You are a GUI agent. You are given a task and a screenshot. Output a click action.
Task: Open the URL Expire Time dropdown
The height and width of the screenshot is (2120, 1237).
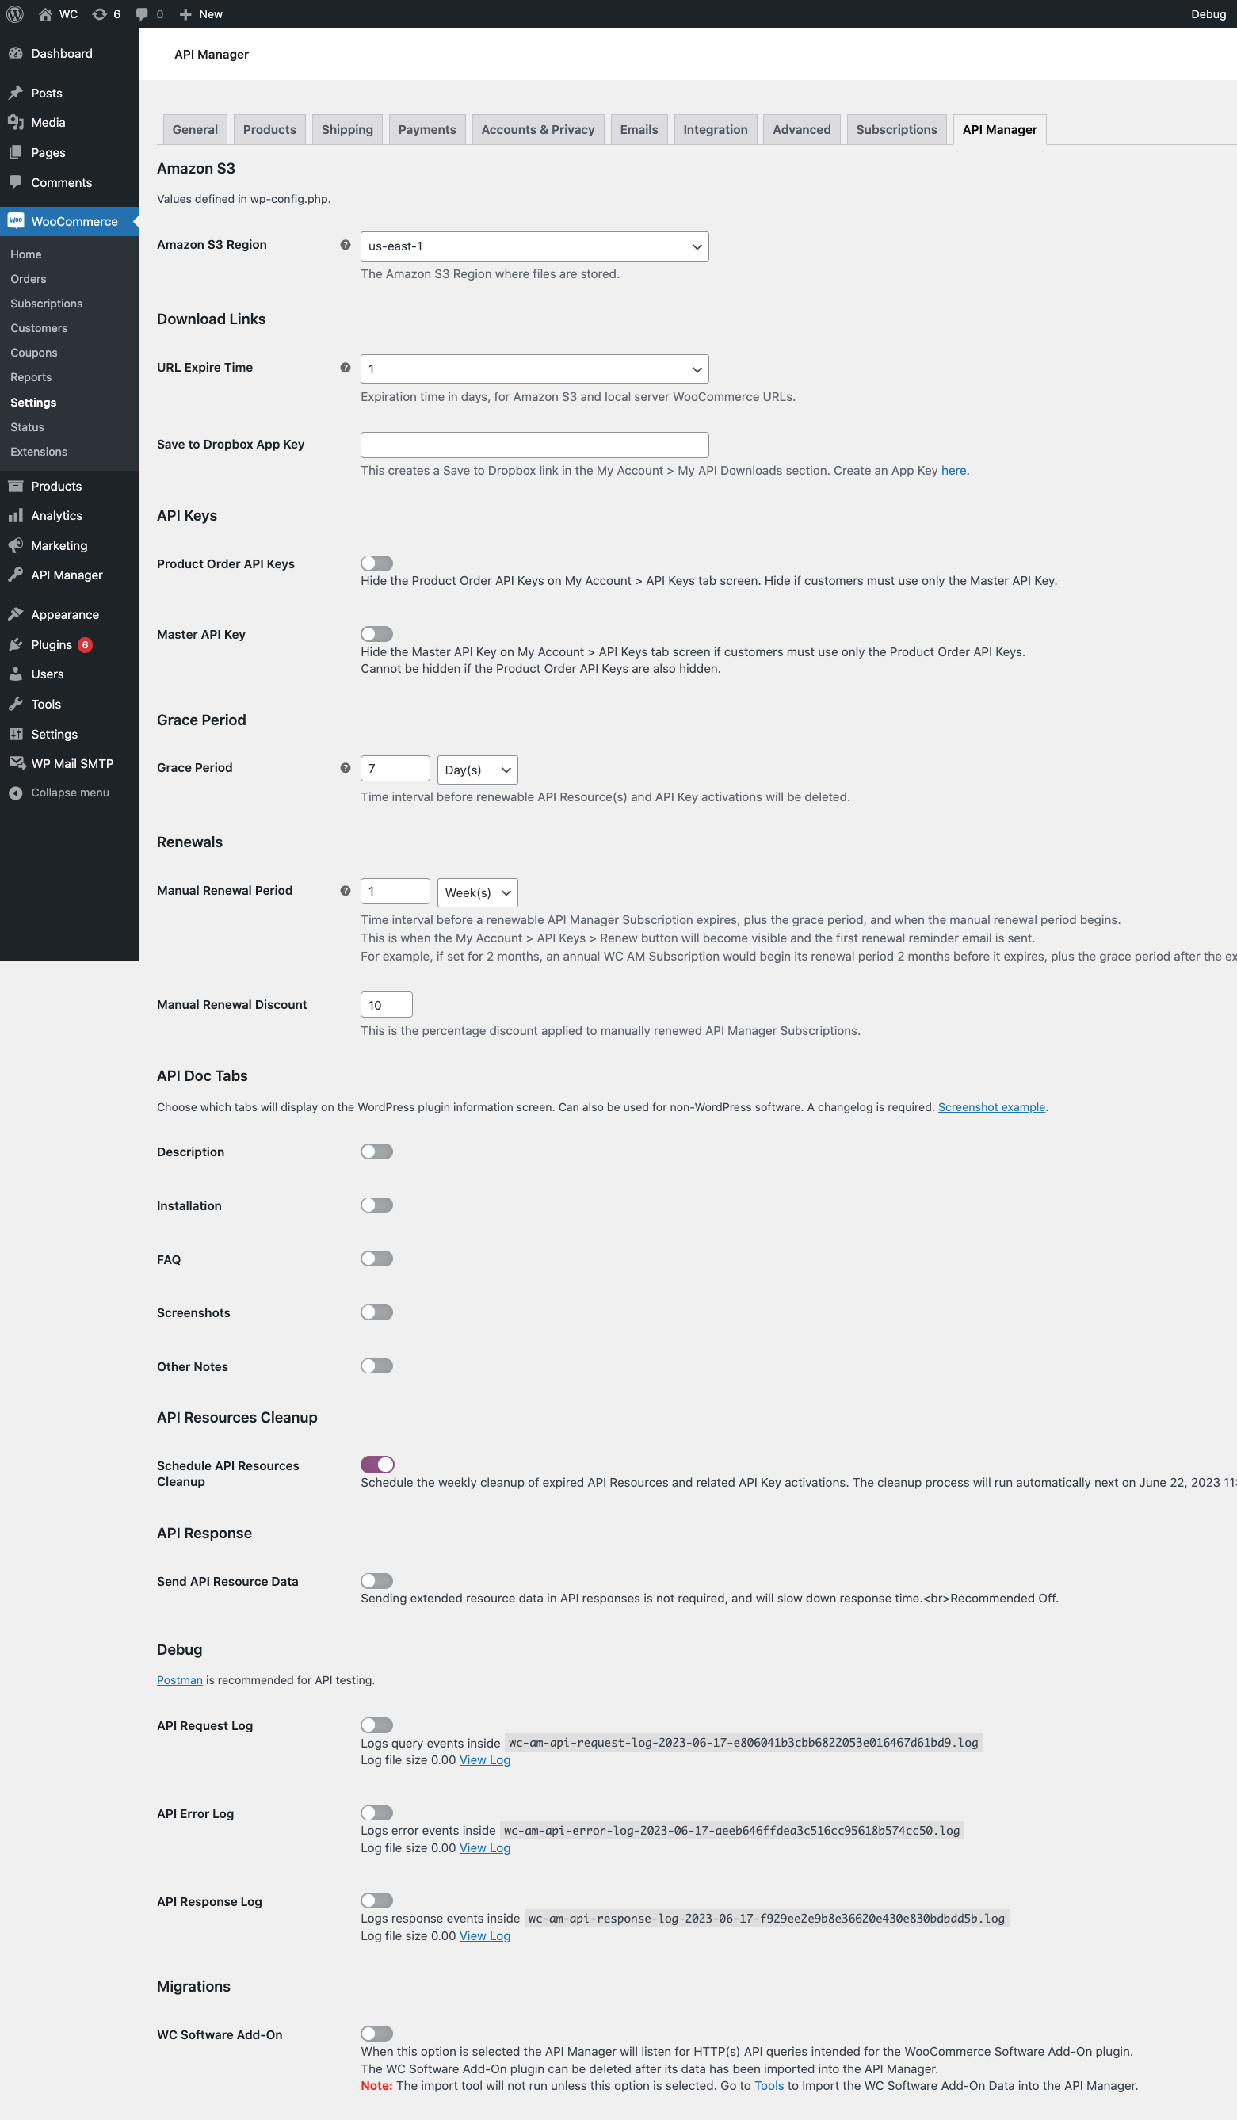click(x=534, y=369)
